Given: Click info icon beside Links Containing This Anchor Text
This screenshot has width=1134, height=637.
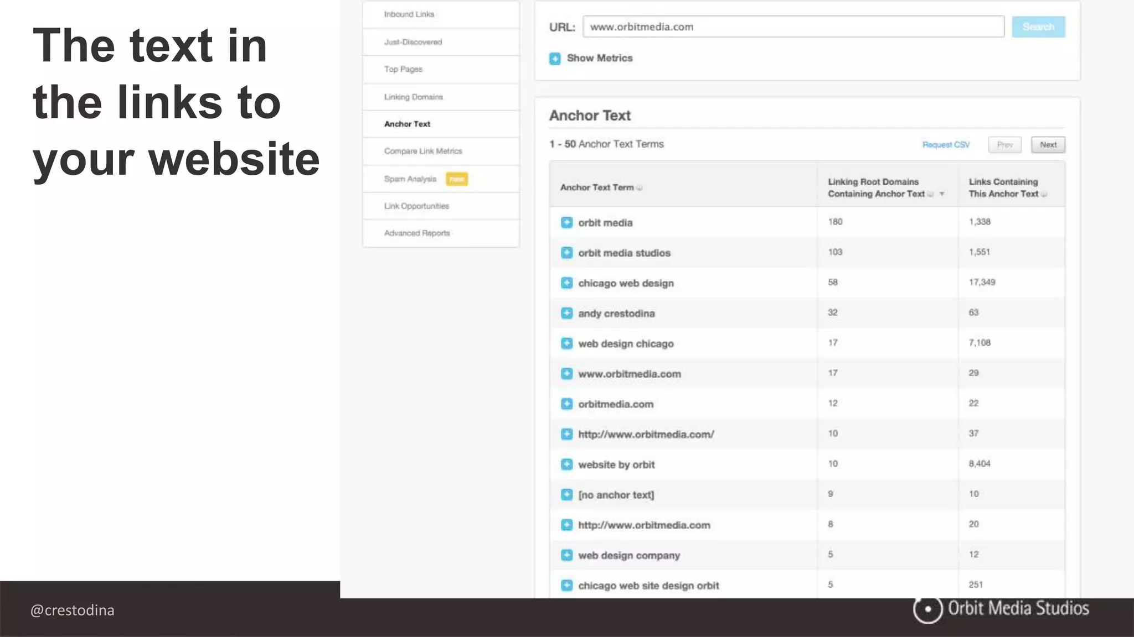Looking at the screenshot, I should 1044,194.
